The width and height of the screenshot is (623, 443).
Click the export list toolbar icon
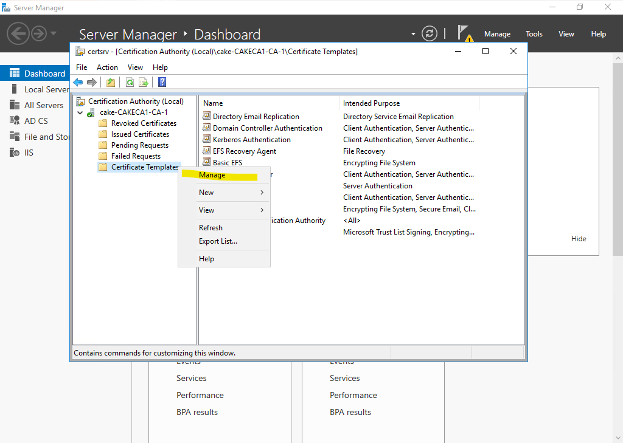(144, 82)
